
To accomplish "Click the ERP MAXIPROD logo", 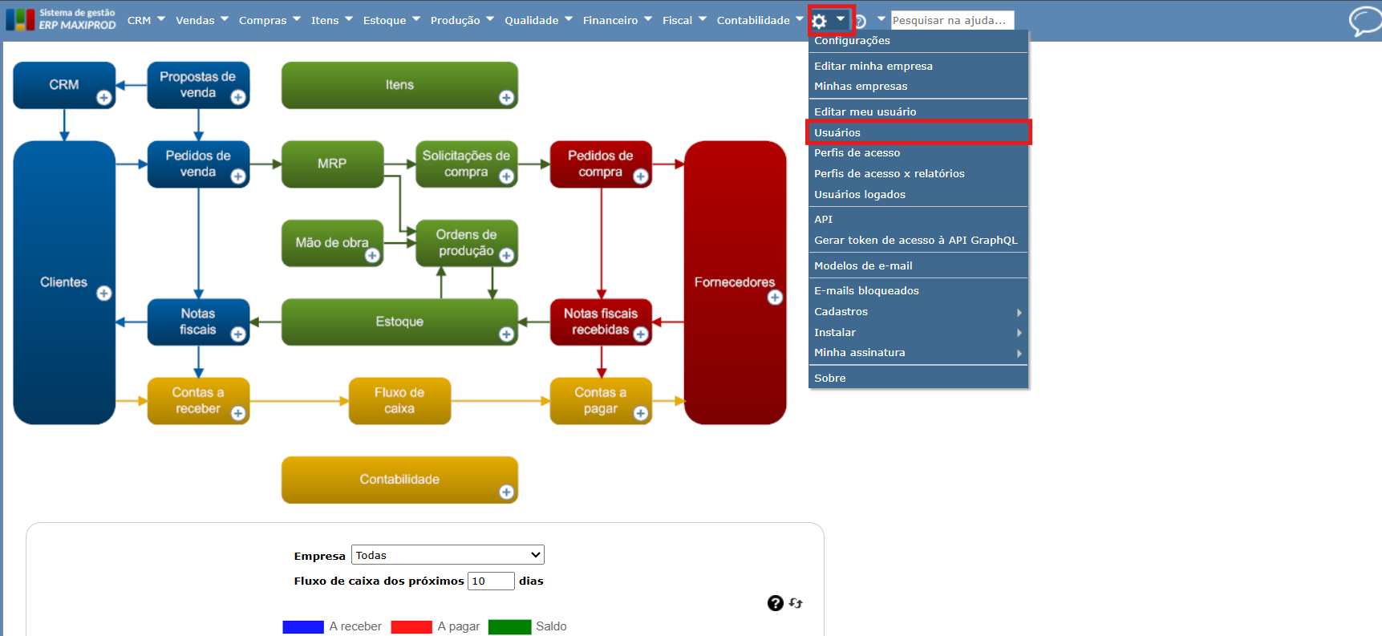I will (61, 20).
